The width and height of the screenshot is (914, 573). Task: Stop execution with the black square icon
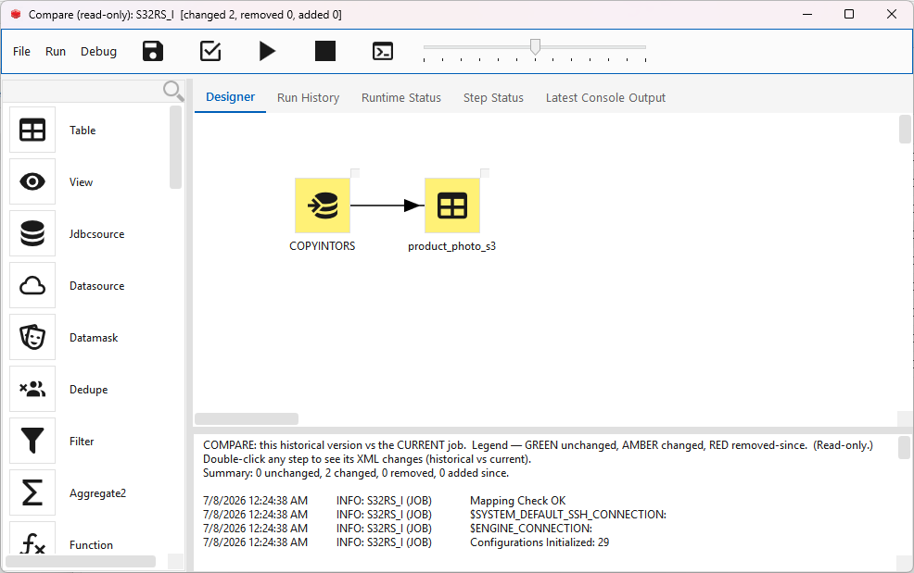(324, 51)
